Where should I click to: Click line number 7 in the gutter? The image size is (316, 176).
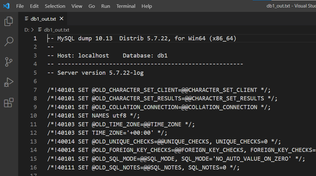pyautogui.click(x=35, y=90)
